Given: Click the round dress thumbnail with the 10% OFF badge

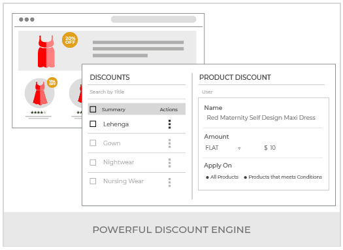Looking at the screenshot, I should (x=40, y=93).
